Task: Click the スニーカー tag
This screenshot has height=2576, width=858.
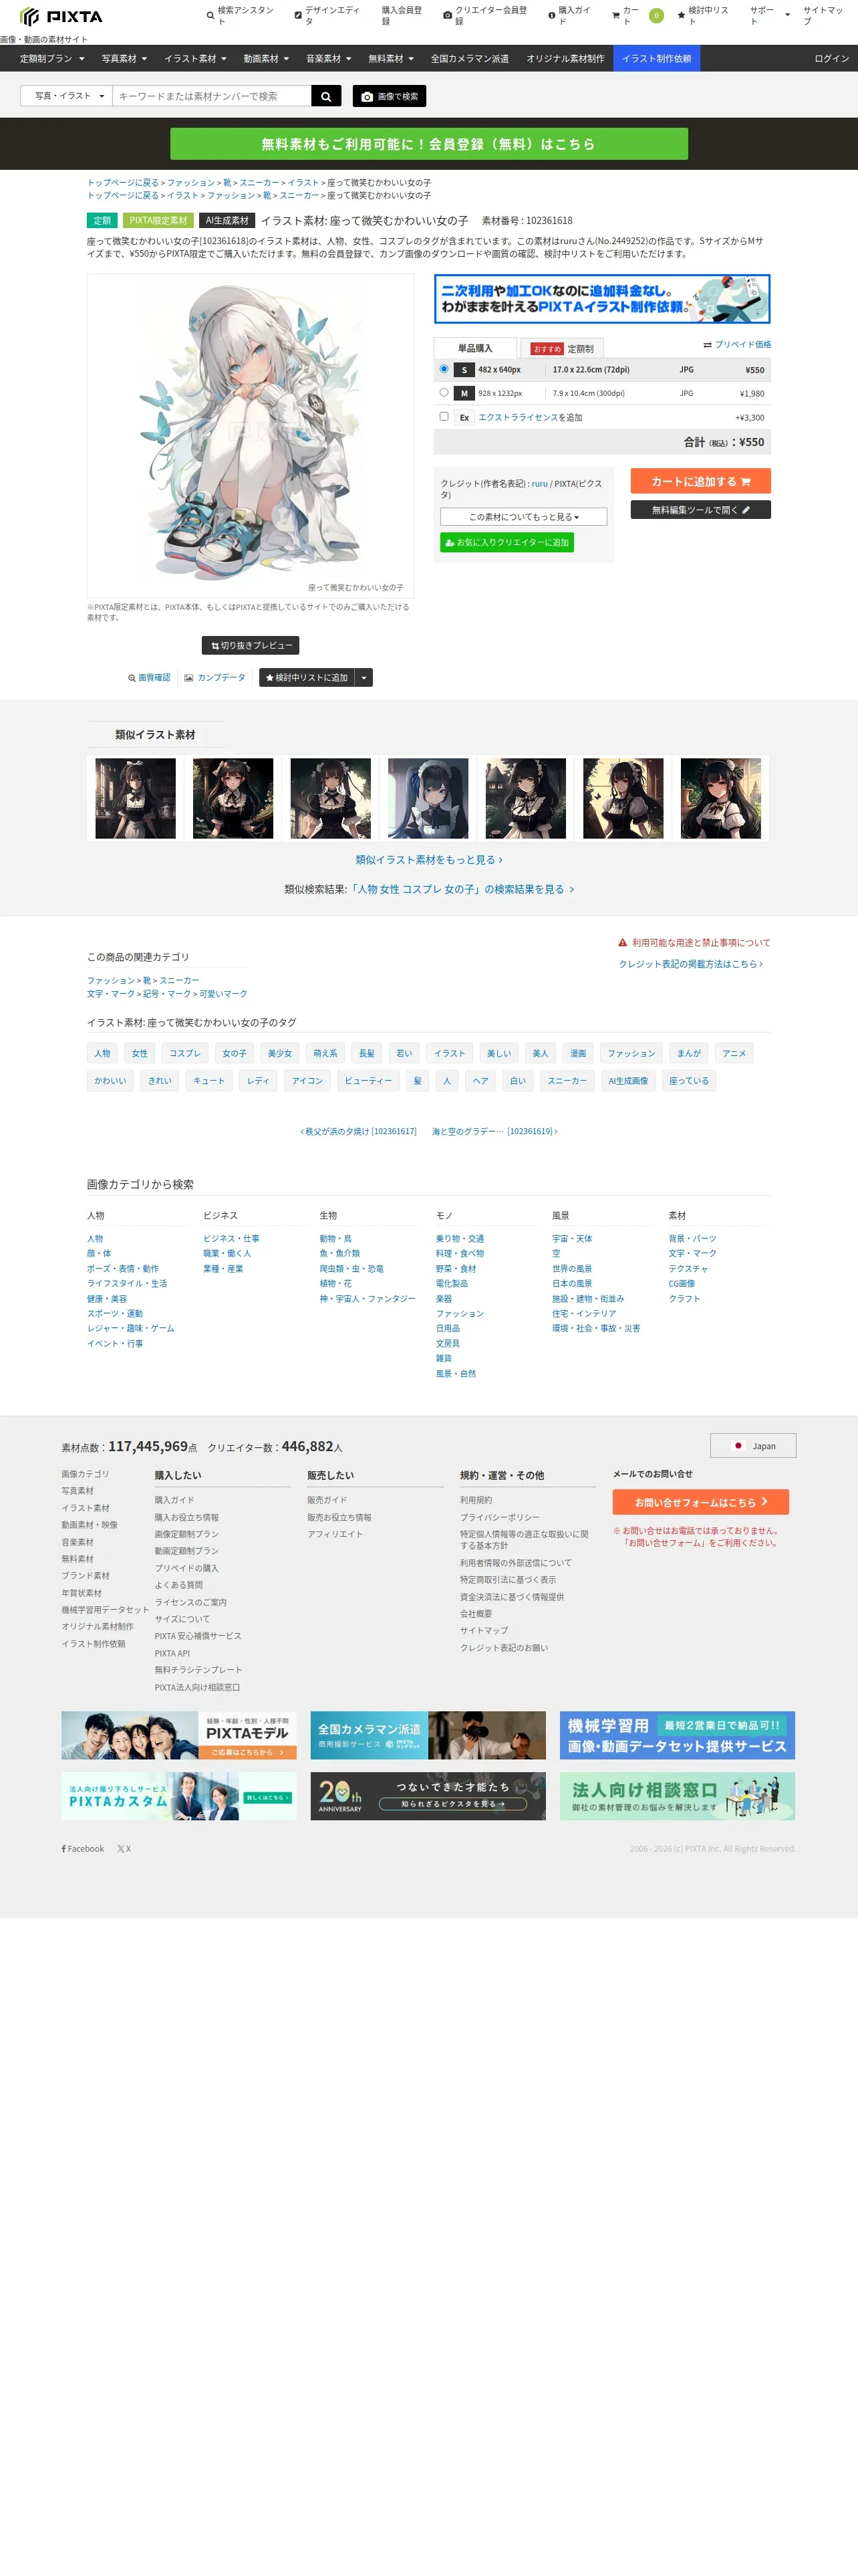Action: (567, 1081)
